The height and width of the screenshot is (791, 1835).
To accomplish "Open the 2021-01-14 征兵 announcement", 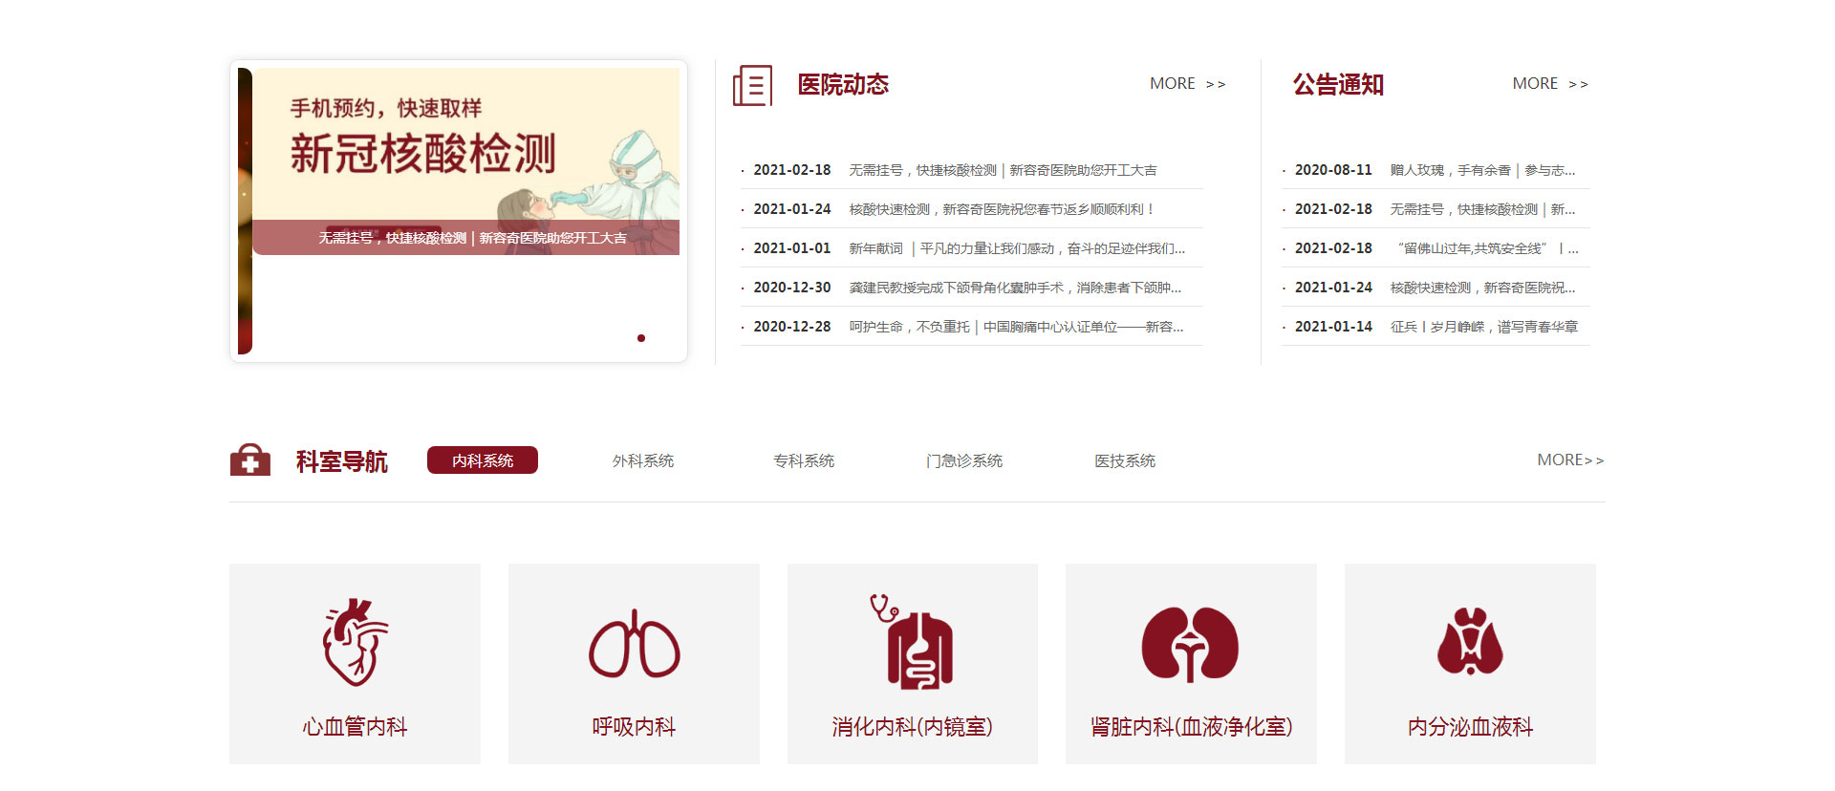I will (1483, 327).
